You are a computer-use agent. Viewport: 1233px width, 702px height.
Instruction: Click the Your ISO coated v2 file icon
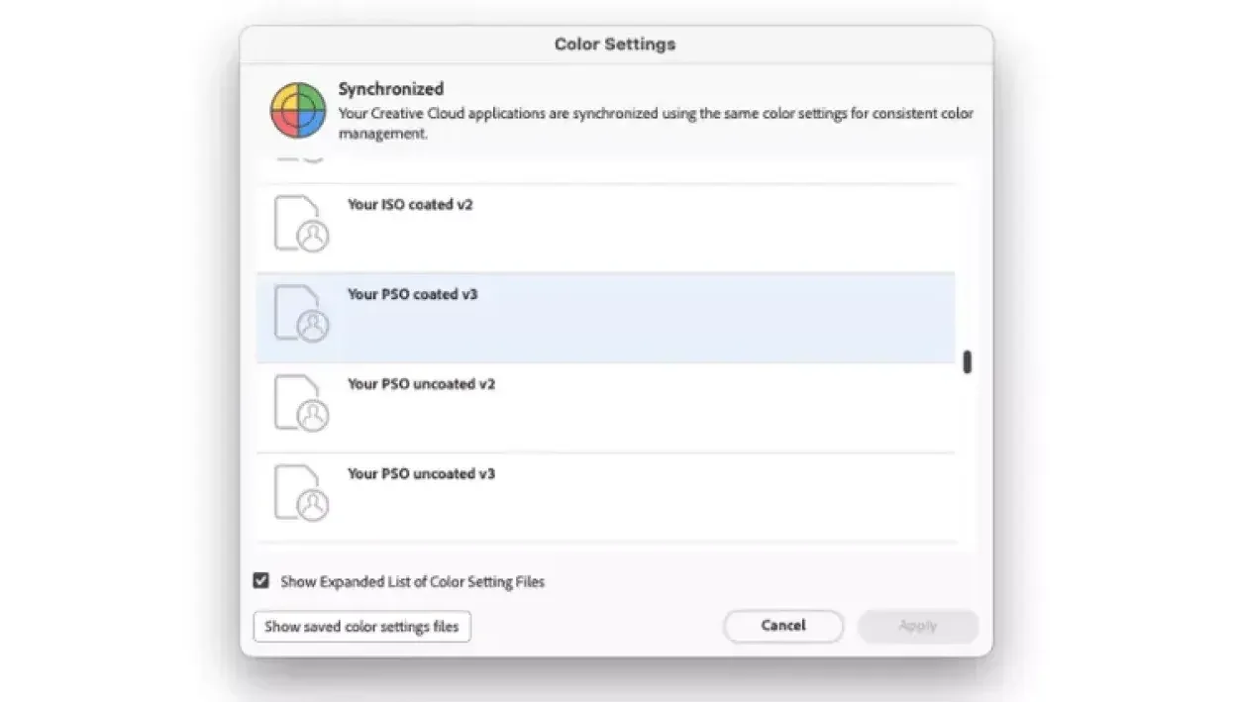click(300, 225)
